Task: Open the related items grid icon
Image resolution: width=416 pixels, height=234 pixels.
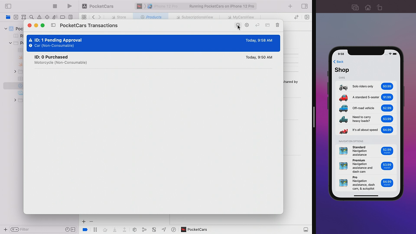Action: [x=84, y=17]
